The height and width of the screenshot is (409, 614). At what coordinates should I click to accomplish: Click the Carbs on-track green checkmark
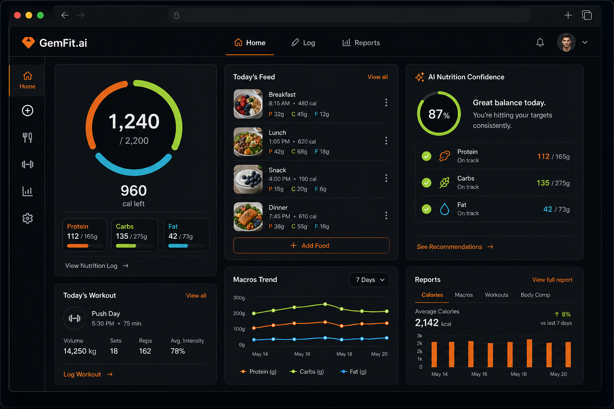point(427,183)
